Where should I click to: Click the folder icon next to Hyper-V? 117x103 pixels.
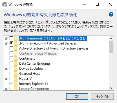(16, 79)
